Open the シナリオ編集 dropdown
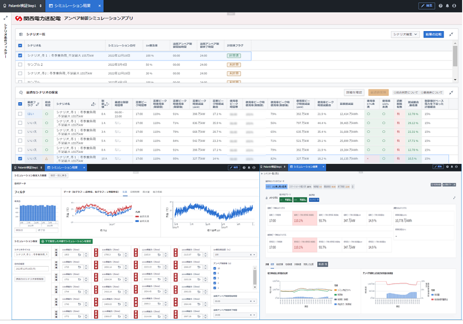Image resolution: width=463 pixels, height=324 pixels. [405, 34]
